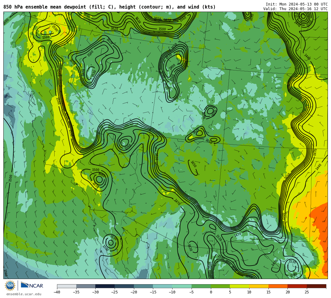The height and width of the screenshot is (298, 331).
Task: Pick the dark brown above-25 colorbar swatch
Action: [316, 286]
